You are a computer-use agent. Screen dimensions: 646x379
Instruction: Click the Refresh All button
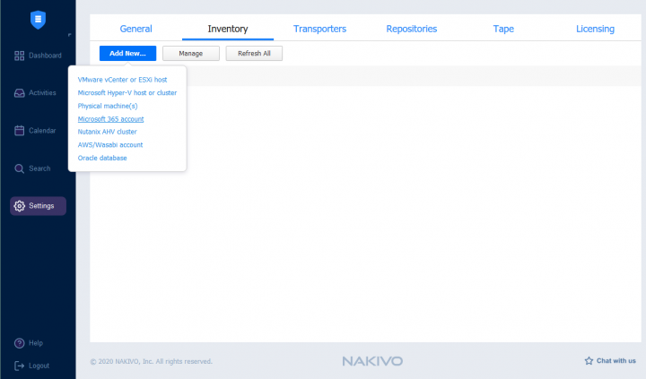tap(254, 54)
